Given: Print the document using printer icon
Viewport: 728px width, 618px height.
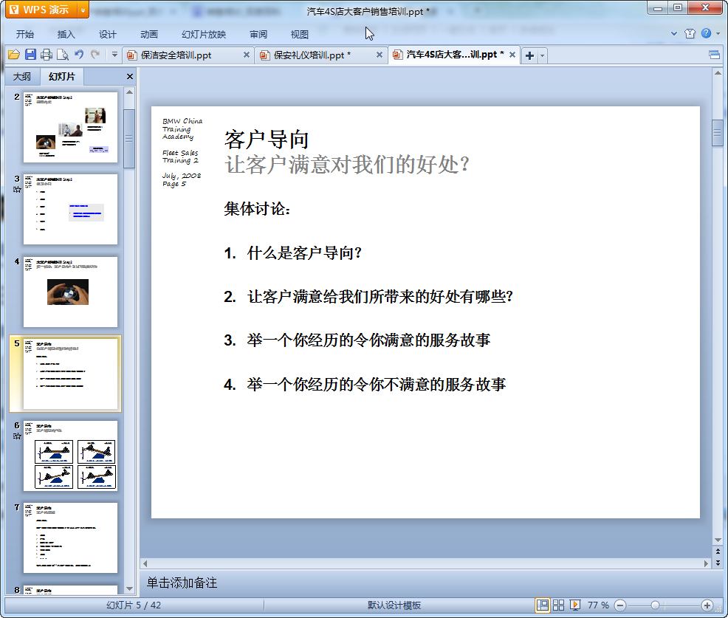Looking at the screenshot, I should pyautogui.click(x=47, y=55).
